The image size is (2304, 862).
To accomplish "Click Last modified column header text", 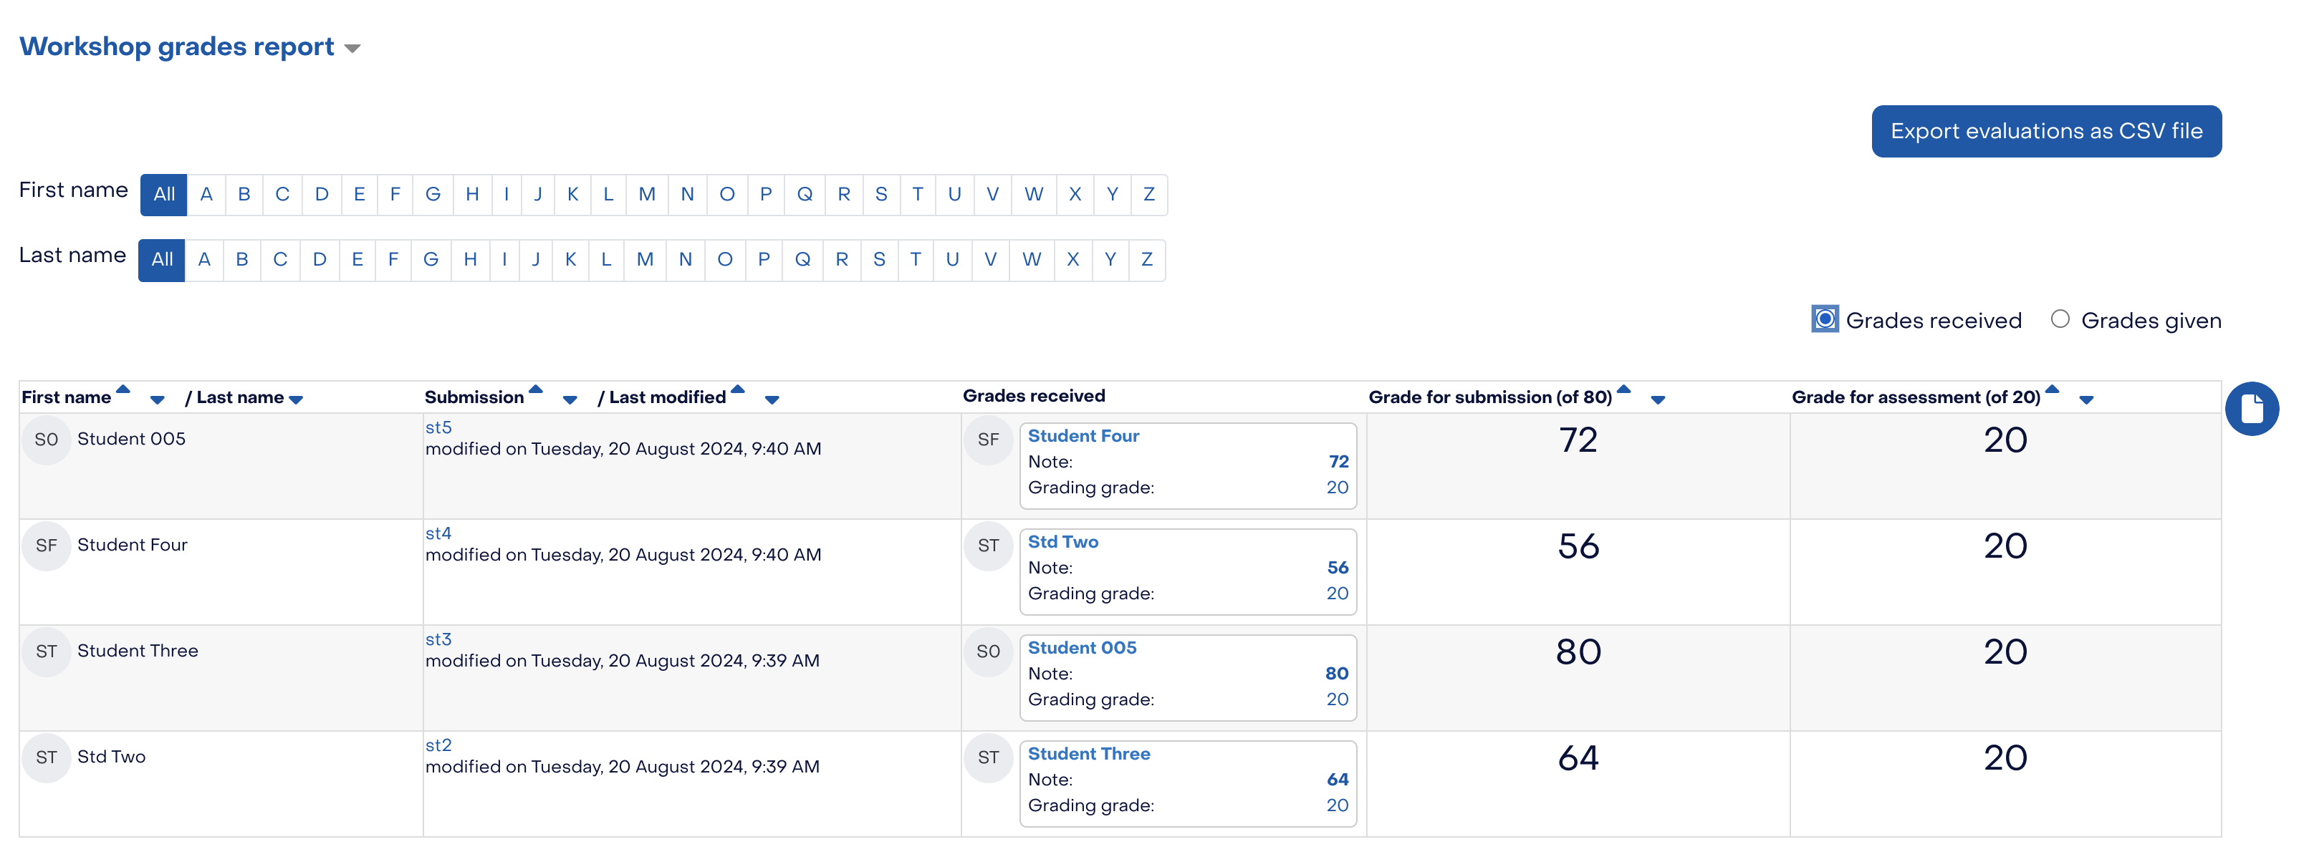I will [x=667, y=397].
